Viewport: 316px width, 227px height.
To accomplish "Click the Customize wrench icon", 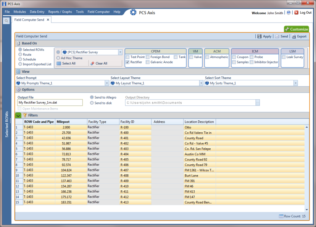I will 287,29.
